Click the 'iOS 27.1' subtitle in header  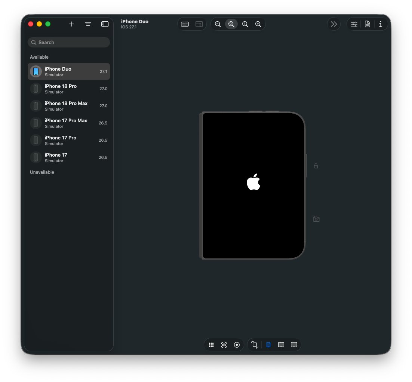click(129, 27)
